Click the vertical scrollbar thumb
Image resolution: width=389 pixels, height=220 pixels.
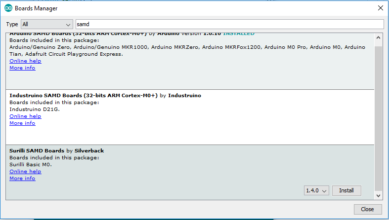tap(378, 119)
